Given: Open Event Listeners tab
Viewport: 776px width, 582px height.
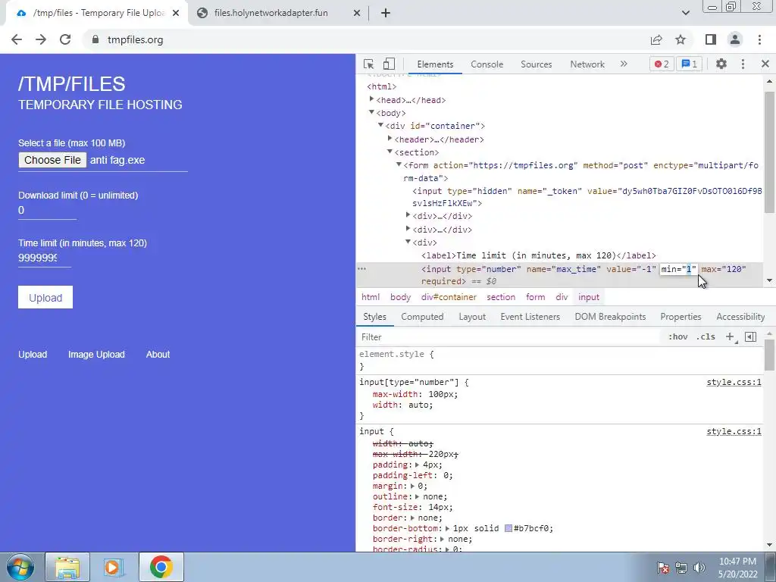Looking at the screenshot, I should click(x=530, y=317).
